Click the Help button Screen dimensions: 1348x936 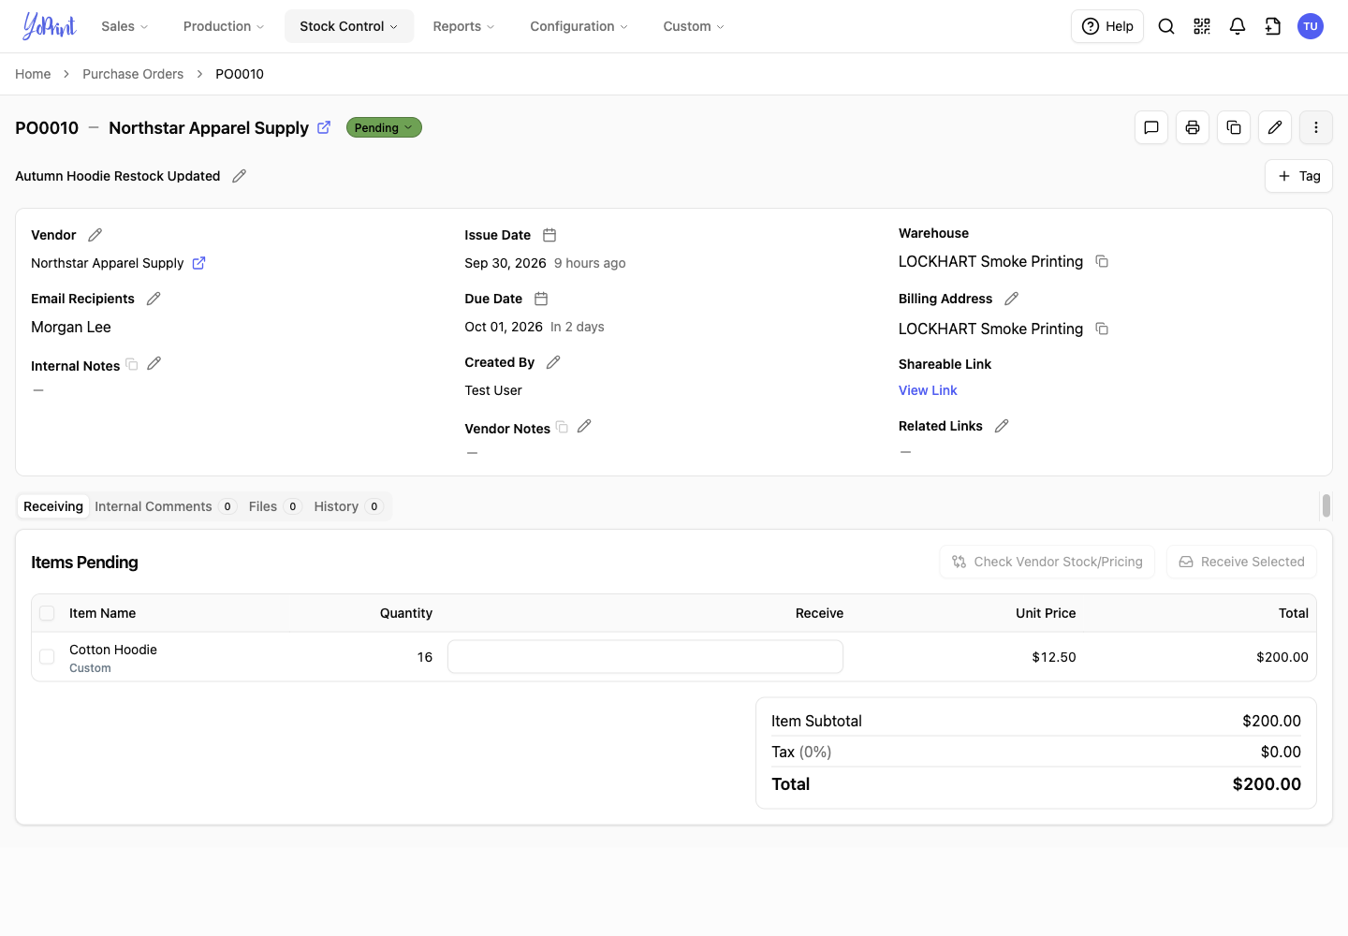[1107, 26]
